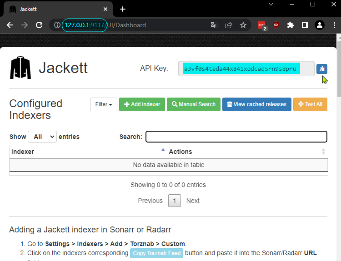Viewport: 341px width, 261px height.
Task: Click the Previous pagination link
Action: click(x=150, y=201)
